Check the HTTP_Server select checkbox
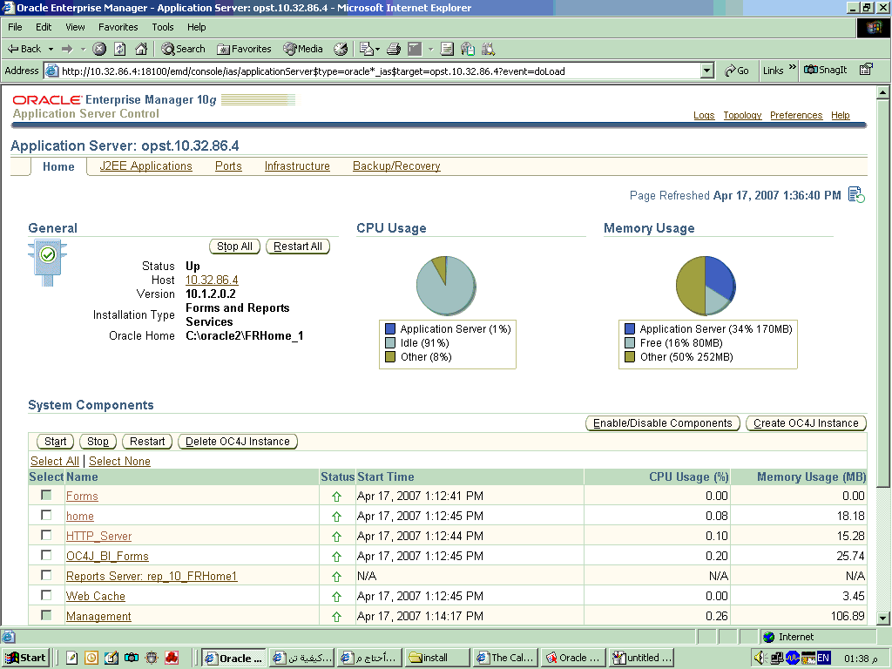The height and width of the screenshot is (669, 892). tap(46, 535)
